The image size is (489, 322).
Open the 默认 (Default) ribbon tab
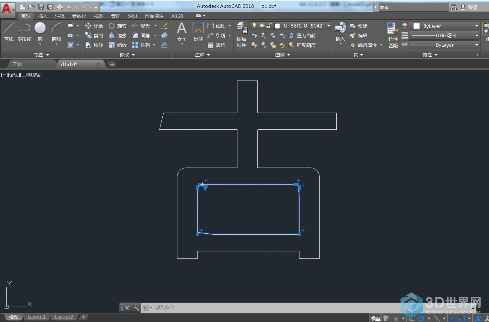pyautogui.click(x=26, y=16)
